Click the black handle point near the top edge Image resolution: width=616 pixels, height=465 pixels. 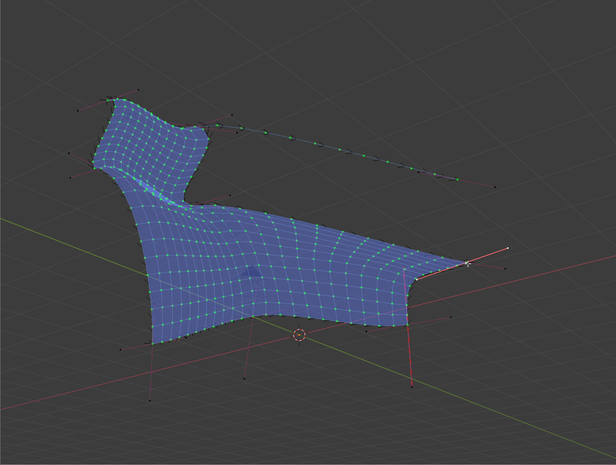point(138,90)
